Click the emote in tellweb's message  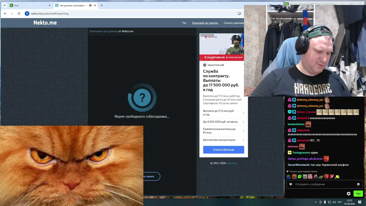point(302,147)
